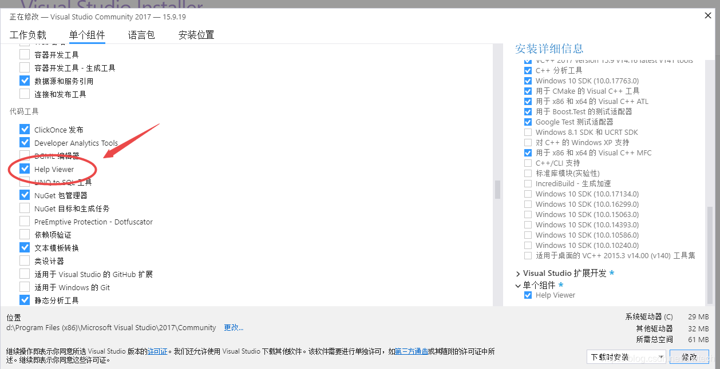Check the 类设计器 checkbox

[25, 260]
